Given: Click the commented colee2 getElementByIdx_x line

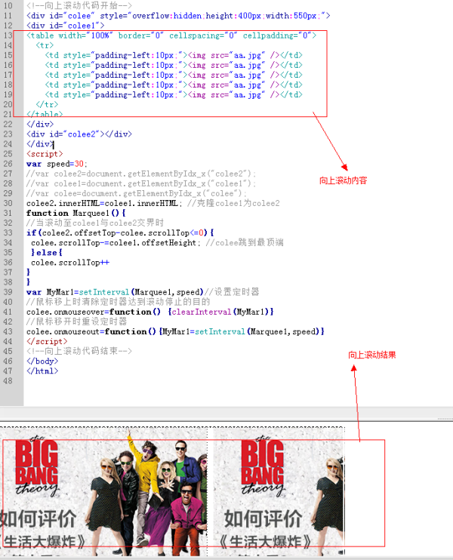Looking at the screenshot, I should pos(141,174).
